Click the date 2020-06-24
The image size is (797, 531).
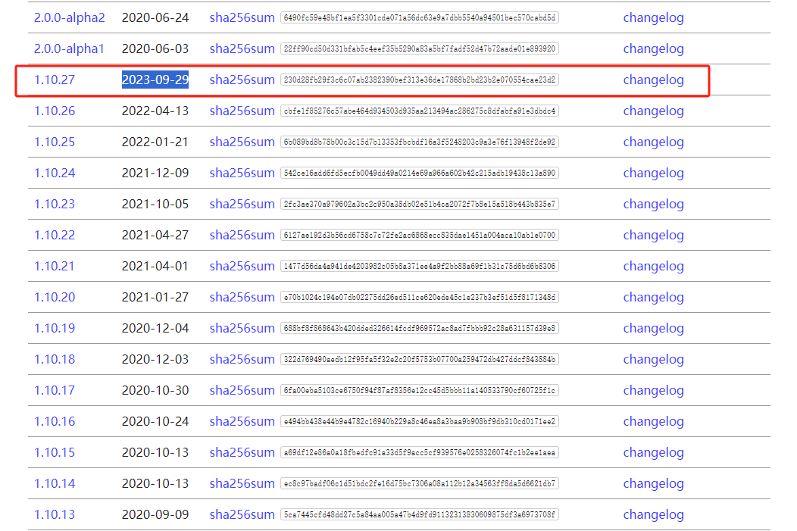point(155,17)
